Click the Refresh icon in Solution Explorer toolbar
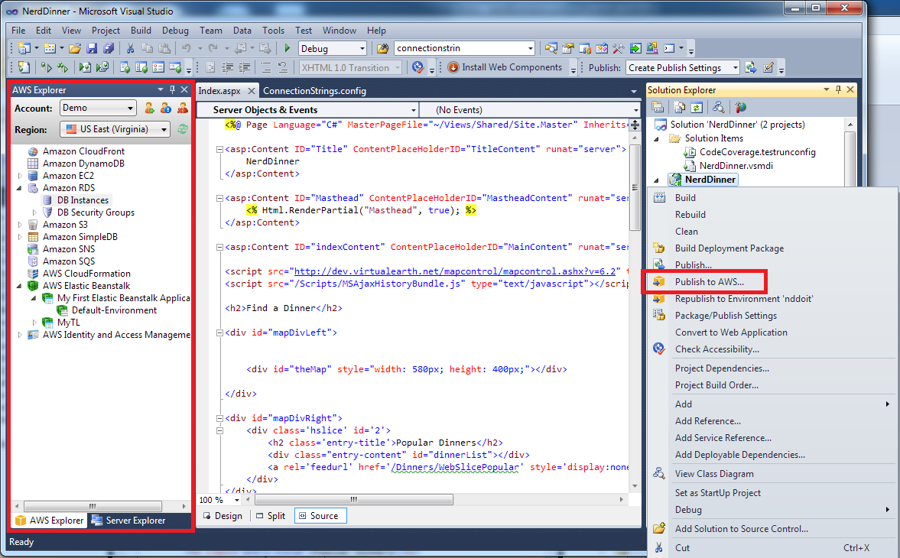 tap(697, 108)
